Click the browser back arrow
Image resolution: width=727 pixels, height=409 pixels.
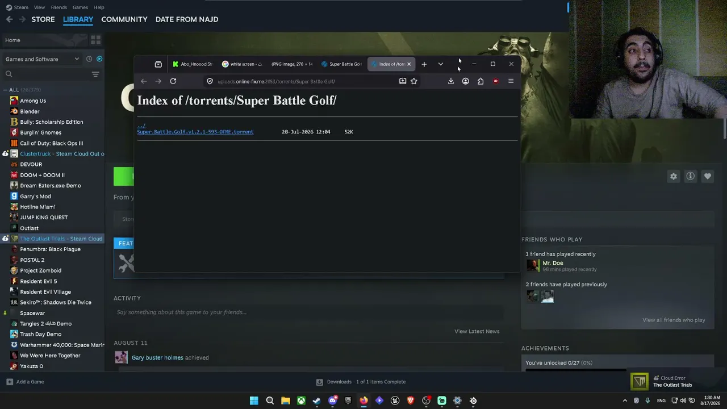pyautogui.click(x=144, y=81)
